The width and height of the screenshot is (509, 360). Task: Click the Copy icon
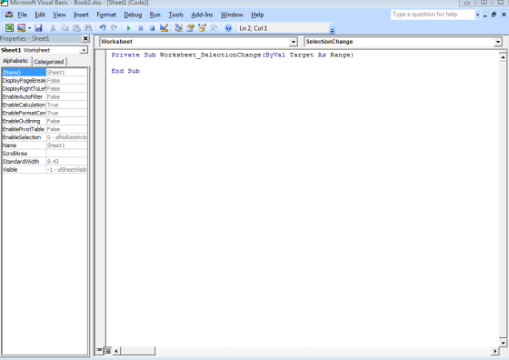point(65,28)
